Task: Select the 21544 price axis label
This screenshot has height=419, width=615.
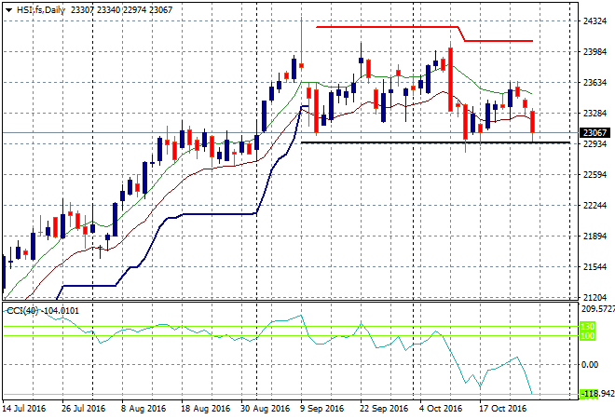Action: click(595, 267)
